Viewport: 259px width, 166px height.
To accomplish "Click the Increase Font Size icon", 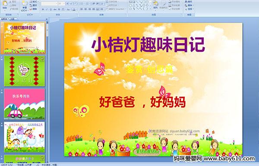I will click(68, 3).
